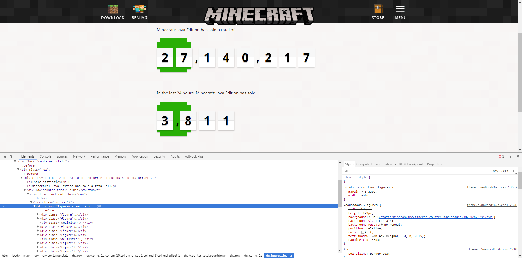Image resolution: width=522 pixels, height=258 pixels.
Task: Switch to the Sources tab
Action: [x=62, y=156]
